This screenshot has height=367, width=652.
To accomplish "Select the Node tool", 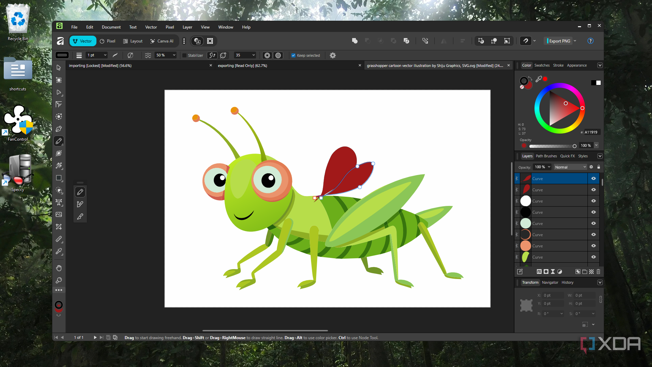I will (x=59, y=92).
